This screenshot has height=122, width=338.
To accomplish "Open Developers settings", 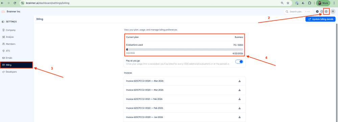I will tap(17, 72).
